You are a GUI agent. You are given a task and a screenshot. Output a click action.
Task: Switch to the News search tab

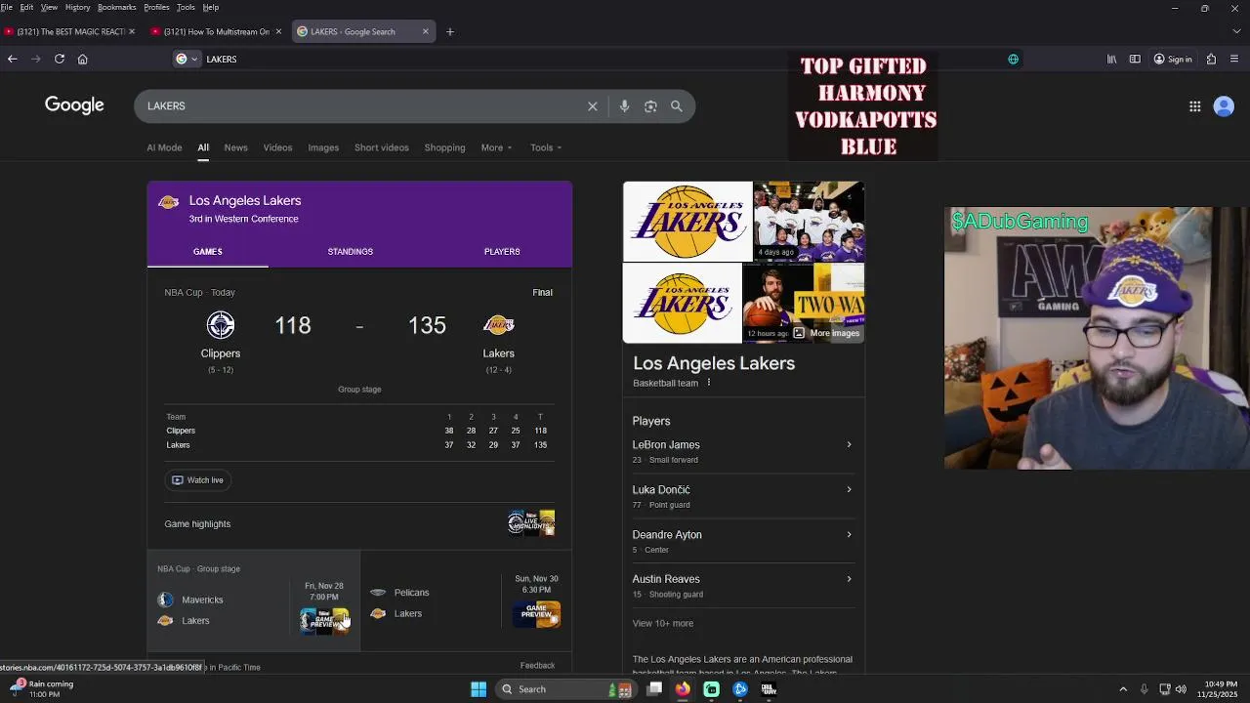pyautogui.click(x=236, y=147)
